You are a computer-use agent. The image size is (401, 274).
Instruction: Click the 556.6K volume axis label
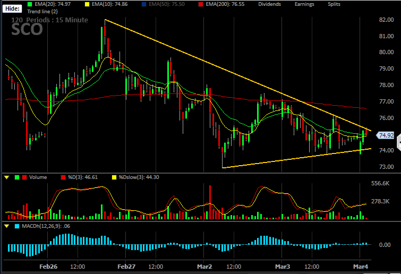(x=380, y=183)
